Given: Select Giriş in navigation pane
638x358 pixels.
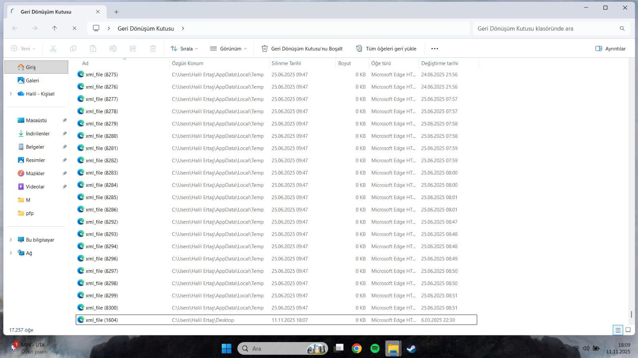Looking at the screenshot, I should tap(36, 67).
